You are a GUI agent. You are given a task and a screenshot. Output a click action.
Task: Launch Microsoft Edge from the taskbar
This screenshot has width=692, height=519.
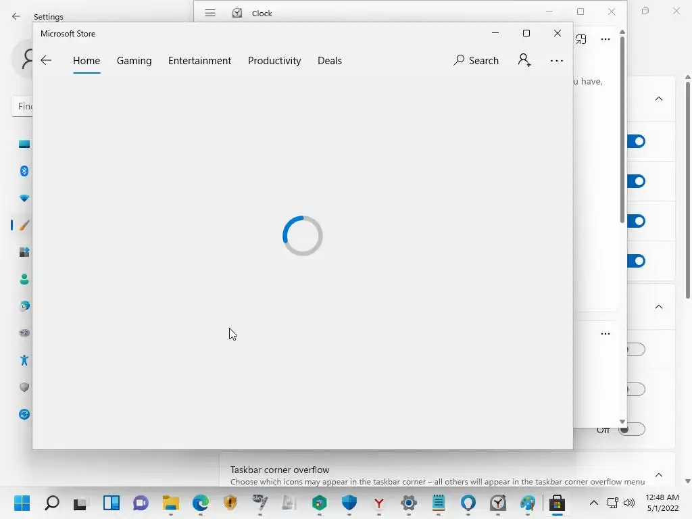[200, 503]
